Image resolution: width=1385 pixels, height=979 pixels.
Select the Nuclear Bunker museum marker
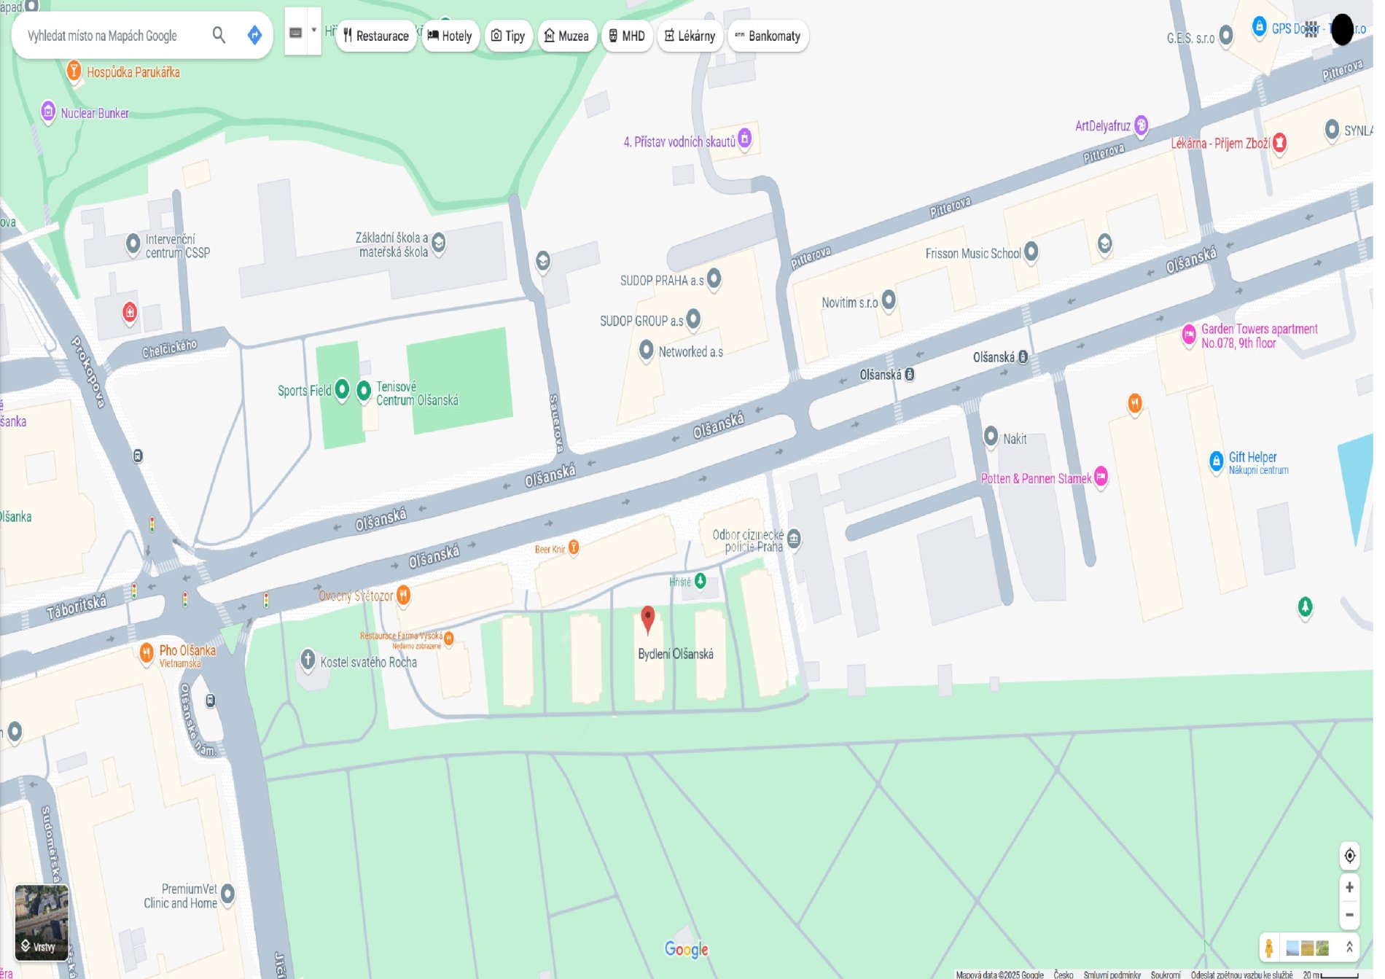(48, 112)
